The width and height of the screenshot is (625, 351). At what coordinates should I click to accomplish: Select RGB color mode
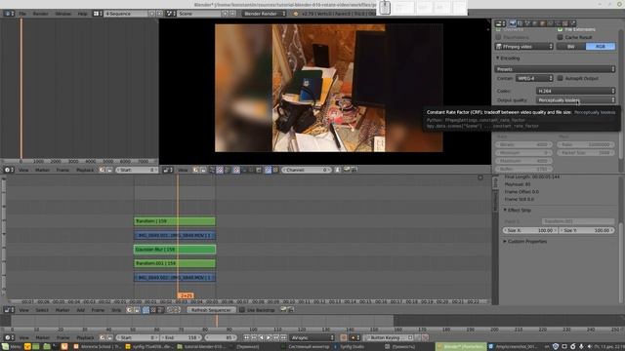click(601, 47)
